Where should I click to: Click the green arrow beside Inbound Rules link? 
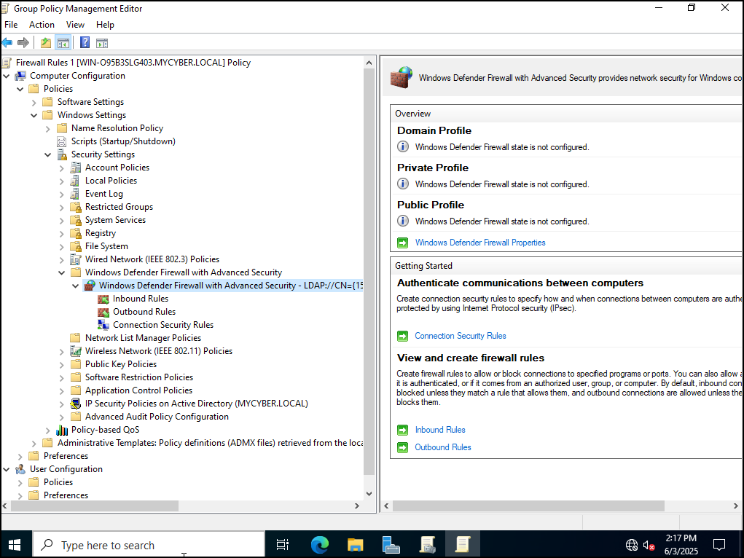(402, 430)
